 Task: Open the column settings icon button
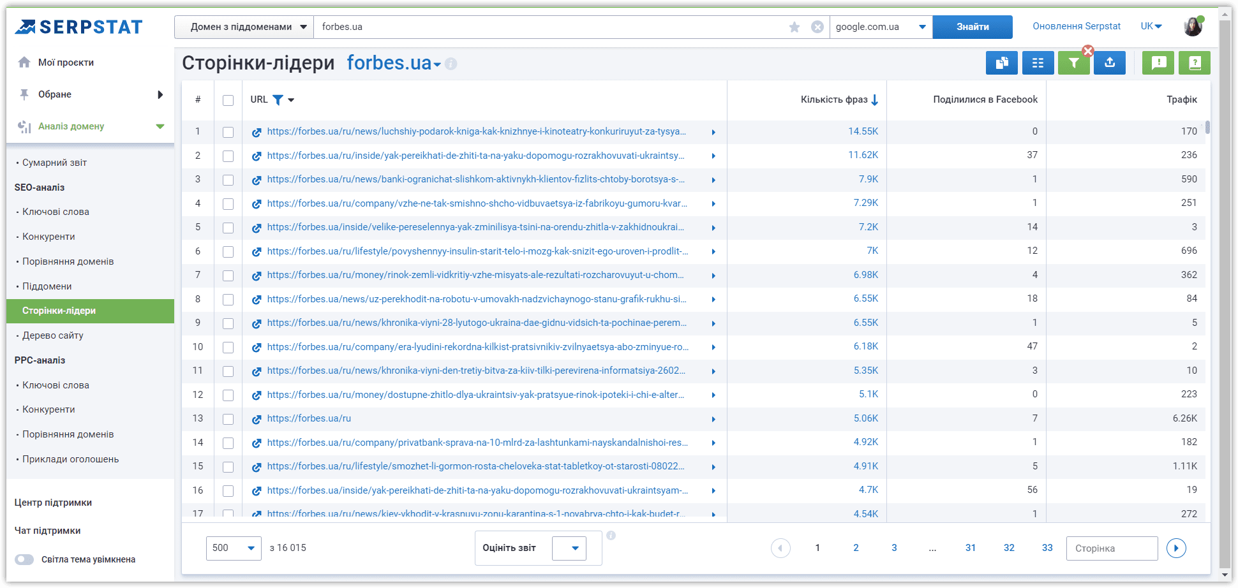click(1038, 62)
